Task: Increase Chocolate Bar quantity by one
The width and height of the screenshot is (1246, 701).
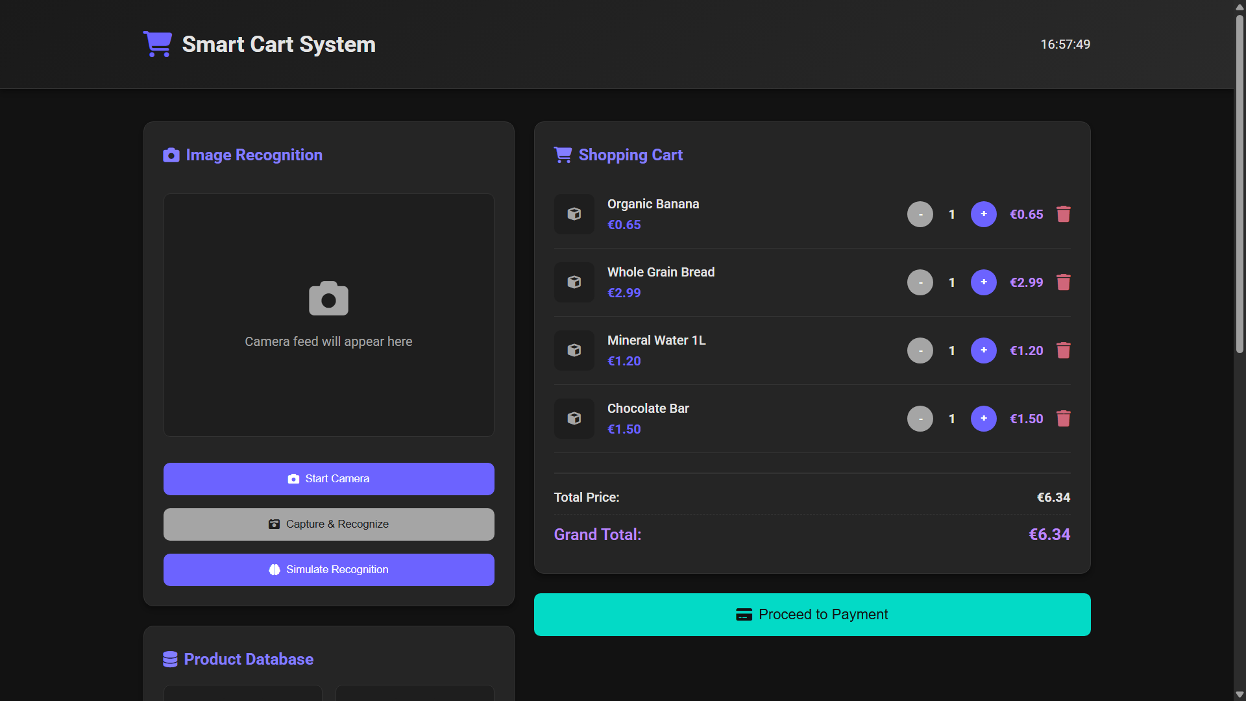Action: point(984,419)
